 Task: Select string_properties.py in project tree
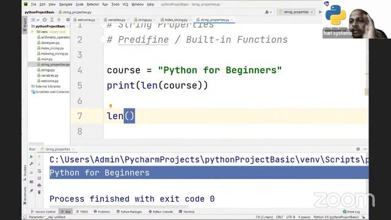coord(53,64)
